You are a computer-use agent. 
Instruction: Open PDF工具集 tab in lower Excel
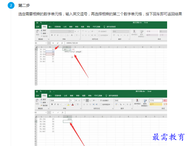(98, 96)
